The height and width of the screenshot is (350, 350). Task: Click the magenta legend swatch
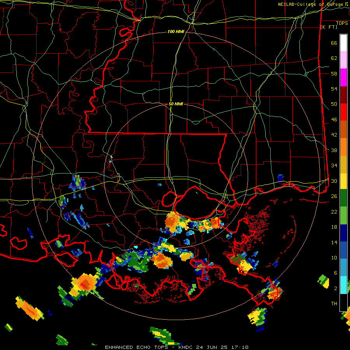(343, 77)
